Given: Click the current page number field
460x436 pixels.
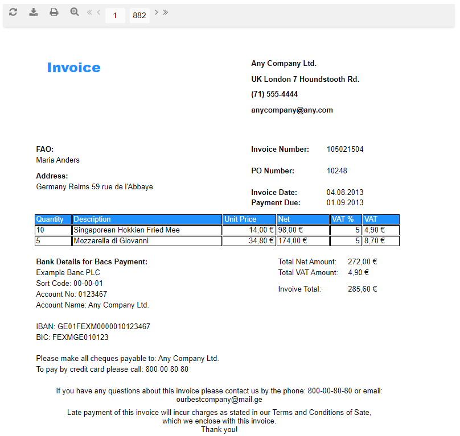Looking at the screenshot, I should [x=114, y=15].
